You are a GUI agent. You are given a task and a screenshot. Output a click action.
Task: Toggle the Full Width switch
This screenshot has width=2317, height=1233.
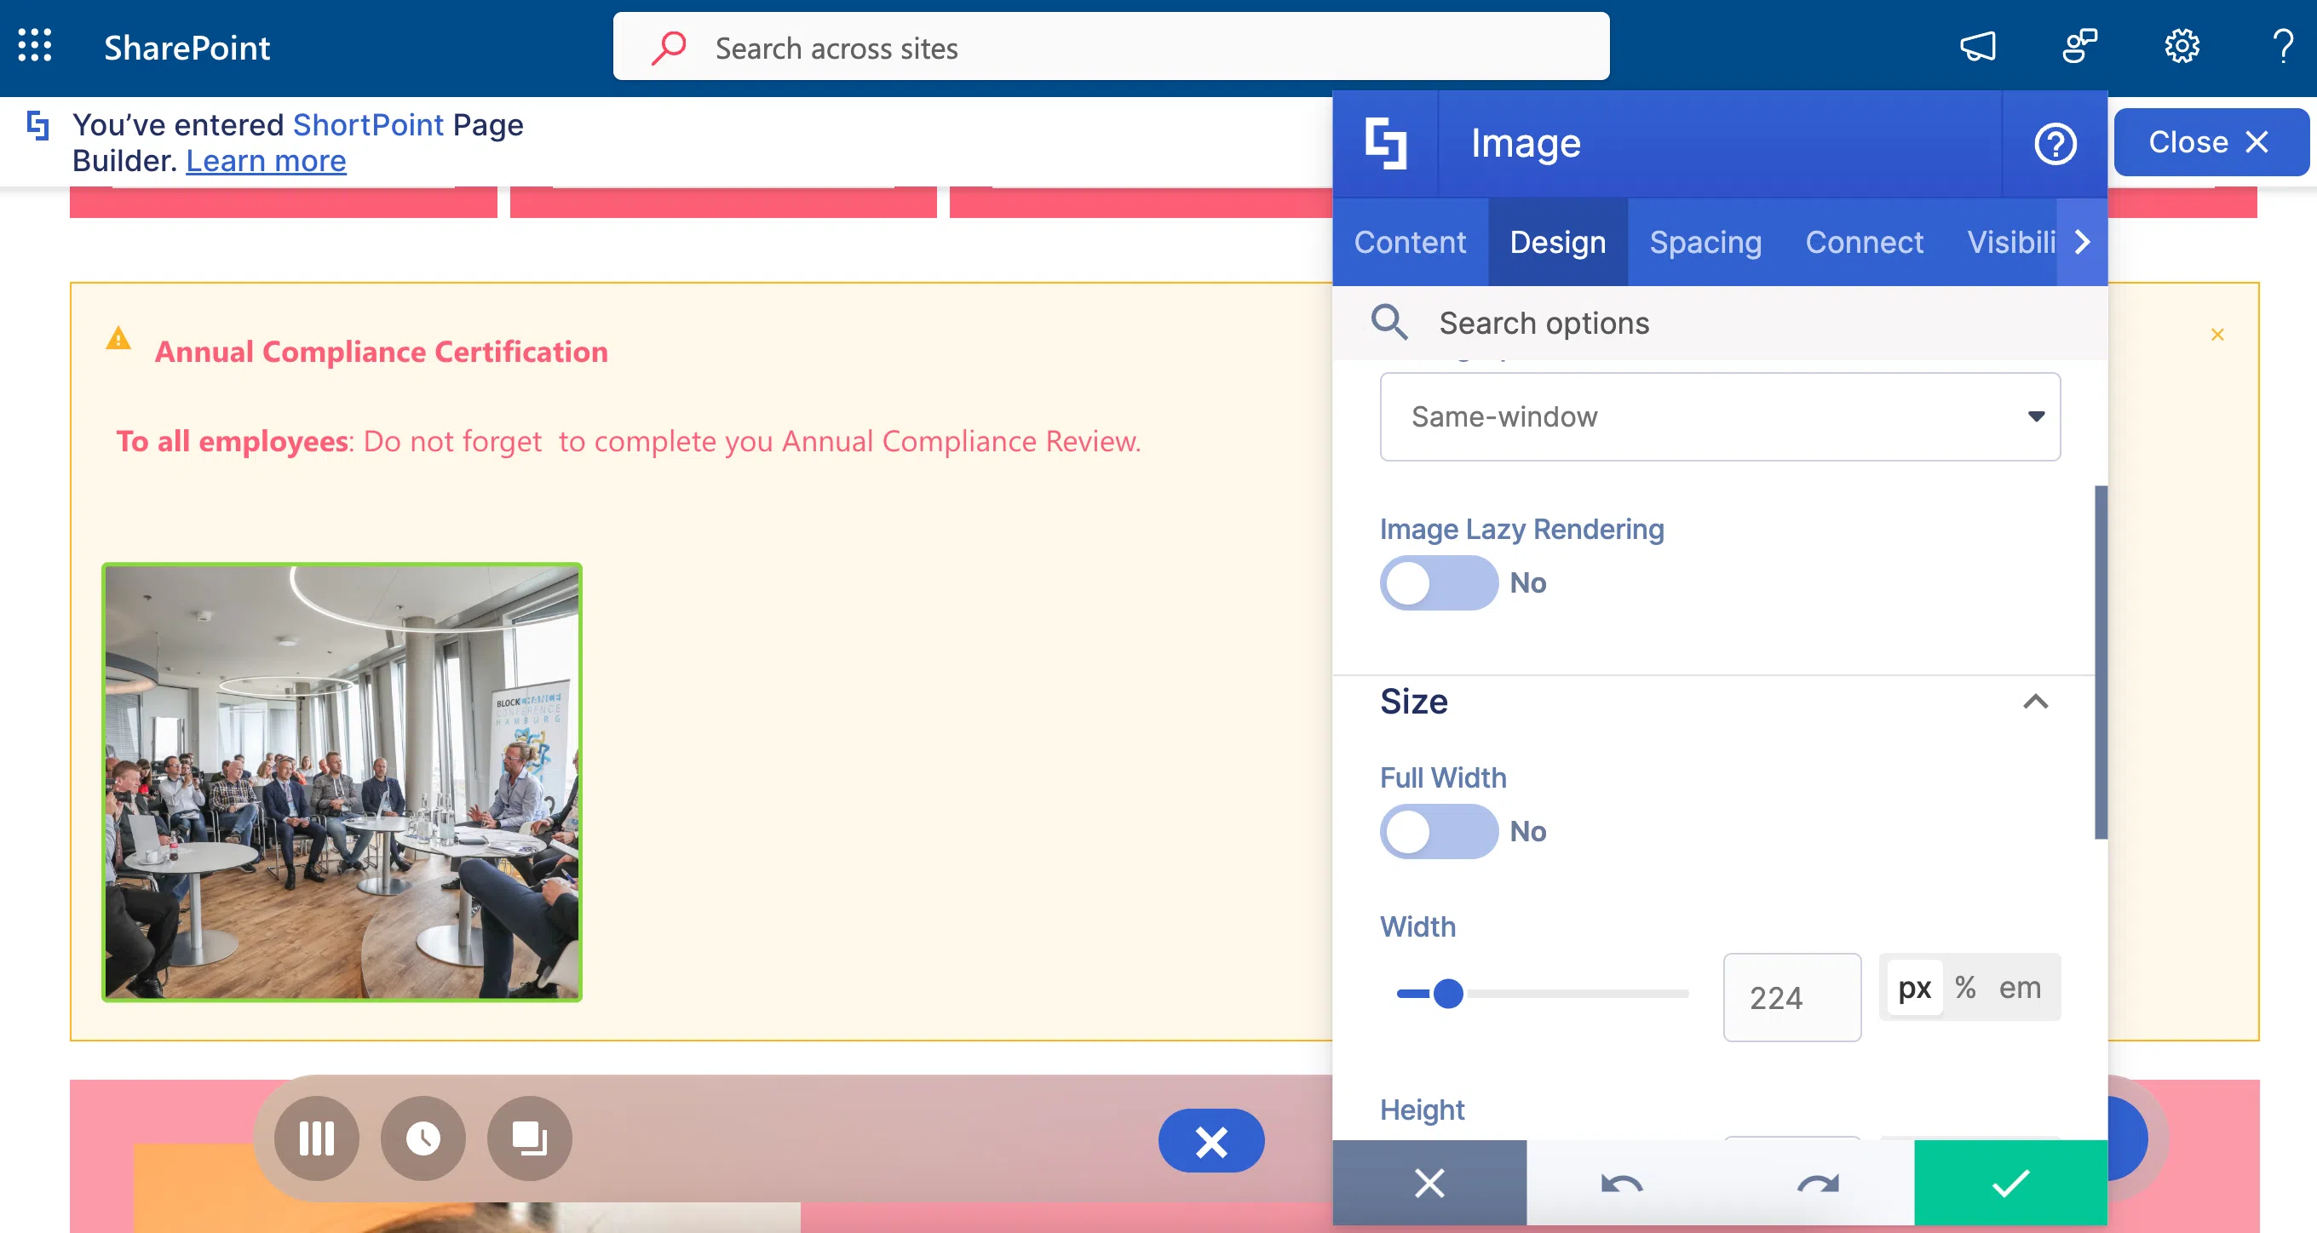(1439, 831)
